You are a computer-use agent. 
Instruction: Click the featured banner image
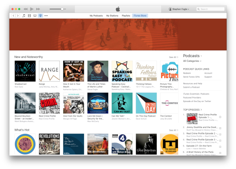click(118, 35)
